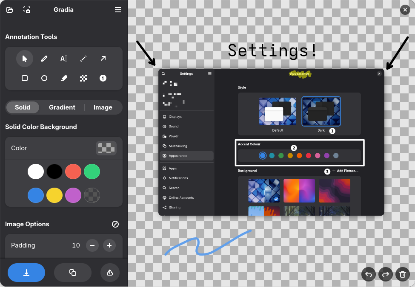Click Power in Settings sidebar
Image resolution: width=415 pixels, height=287 pixels.
click(186, 136)
